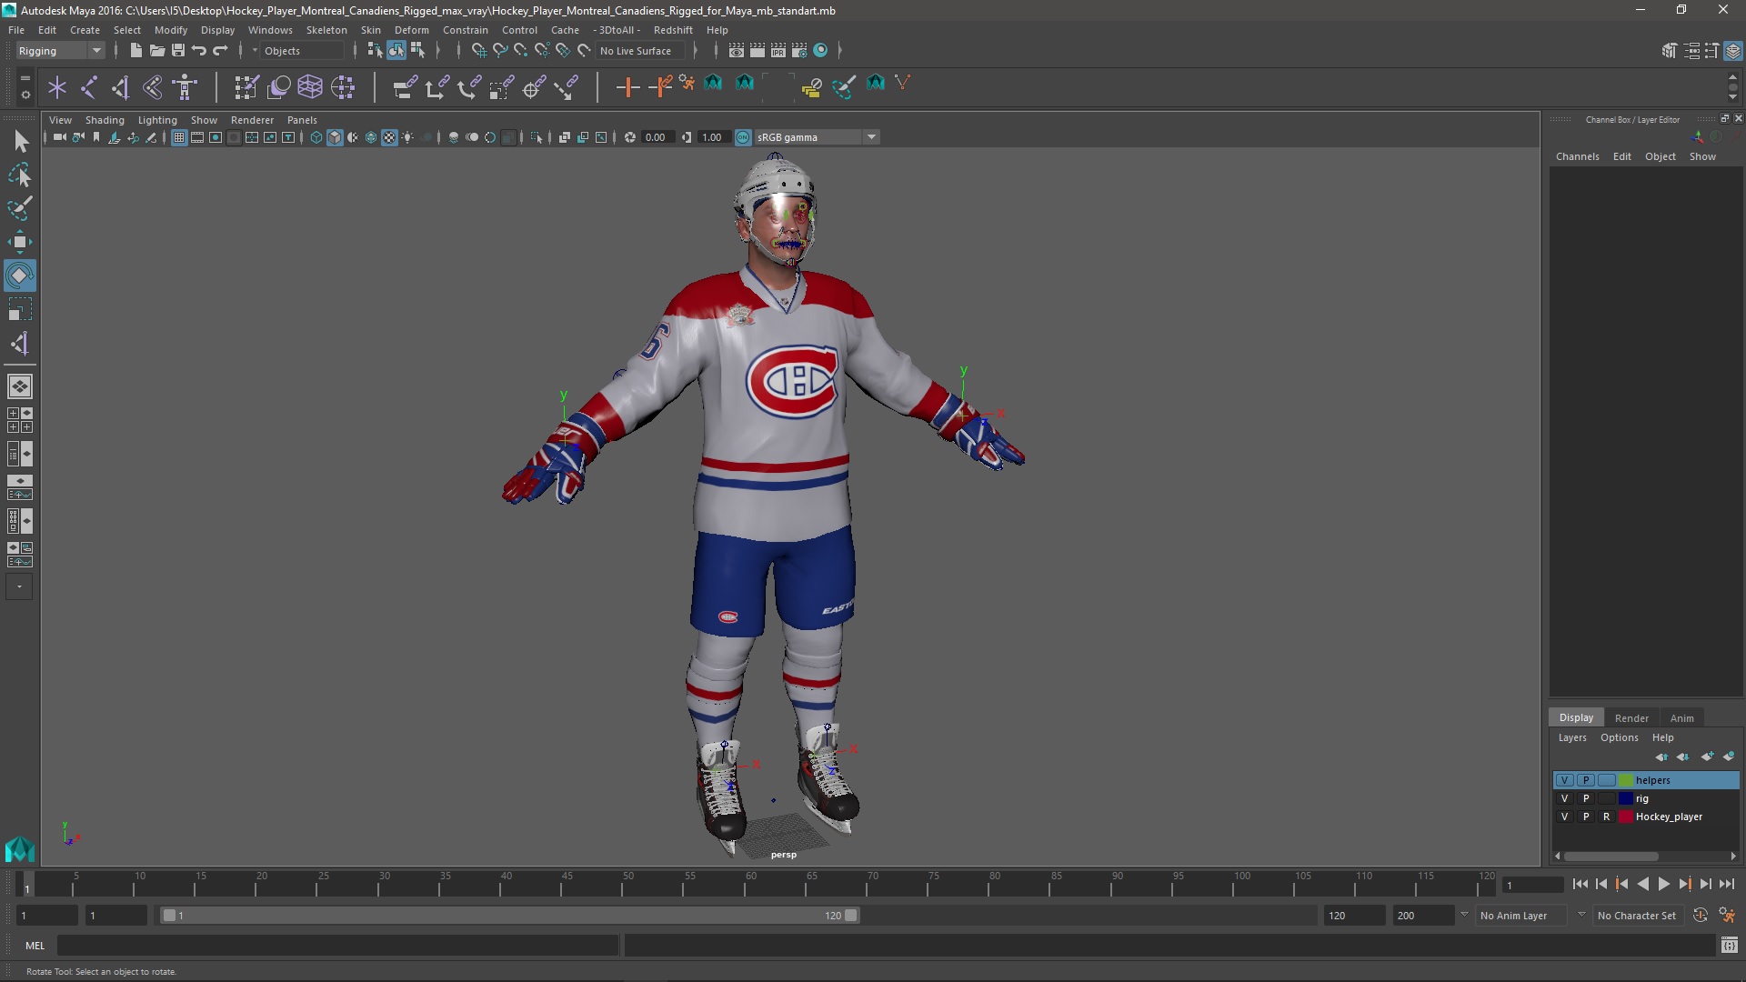Click the Point constraint icon
The width and height of the screenshot is (1746, 982).
pos(436,87)
